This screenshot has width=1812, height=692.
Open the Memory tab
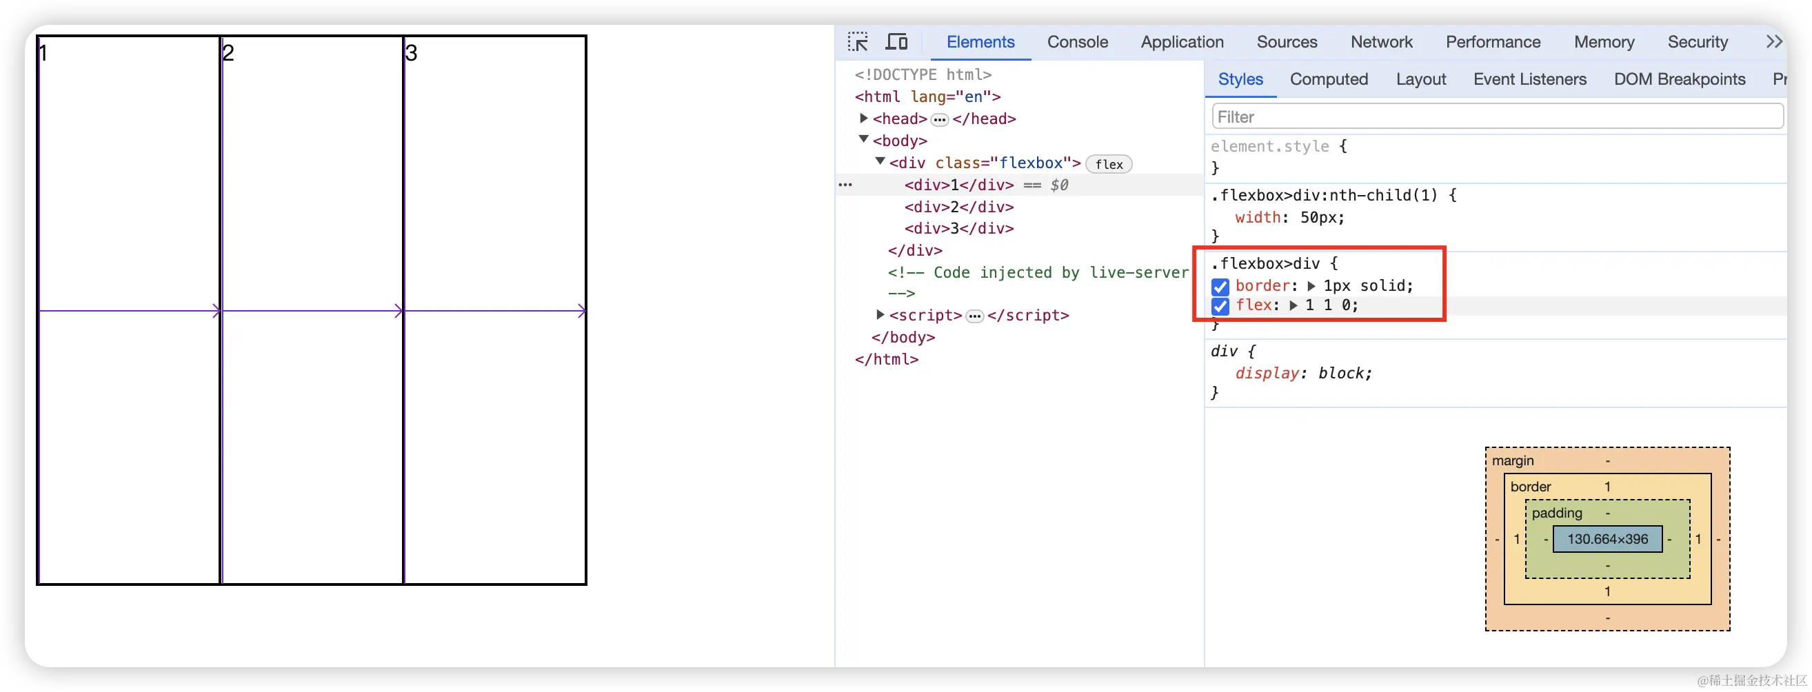(1604, 42)
